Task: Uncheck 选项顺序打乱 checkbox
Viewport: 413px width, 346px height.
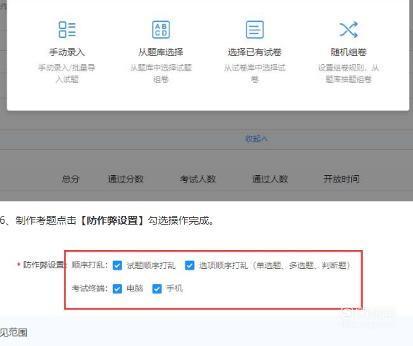Action: 190,265
